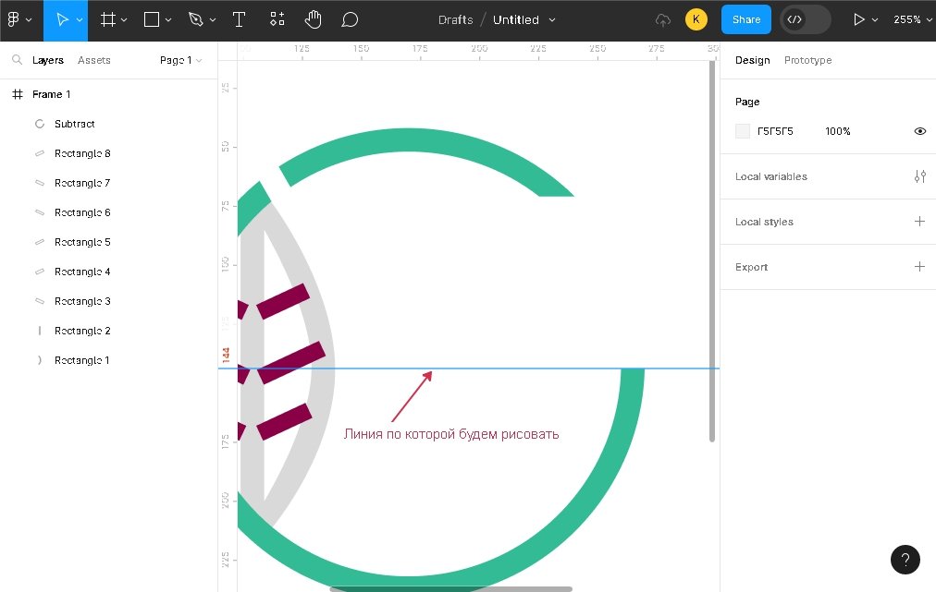Open the Untitled file name dropdown
The image size is (936, 592).
pyautogui.click(x=523, y=19)
